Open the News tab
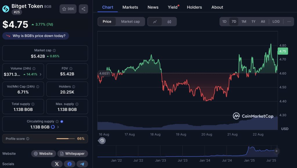Viewport: 297px width, 168px height. tap(153, 7)
